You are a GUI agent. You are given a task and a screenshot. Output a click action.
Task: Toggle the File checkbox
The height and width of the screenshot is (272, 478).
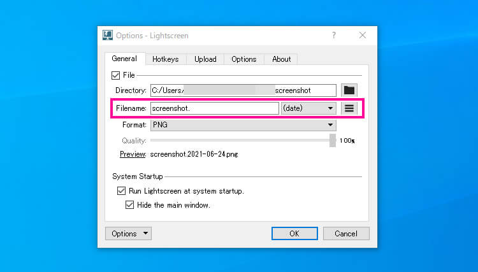click(115, 75)
